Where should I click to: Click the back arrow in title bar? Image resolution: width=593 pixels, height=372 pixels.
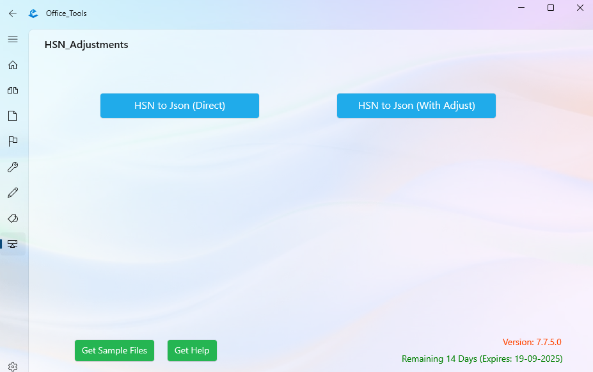point(12,13)
